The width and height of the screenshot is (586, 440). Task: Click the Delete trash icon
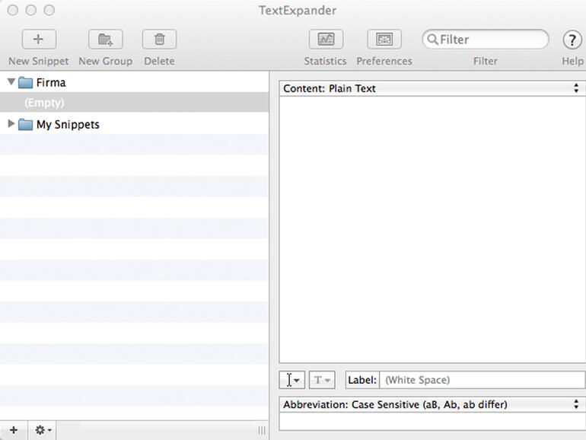click(159, 40)
